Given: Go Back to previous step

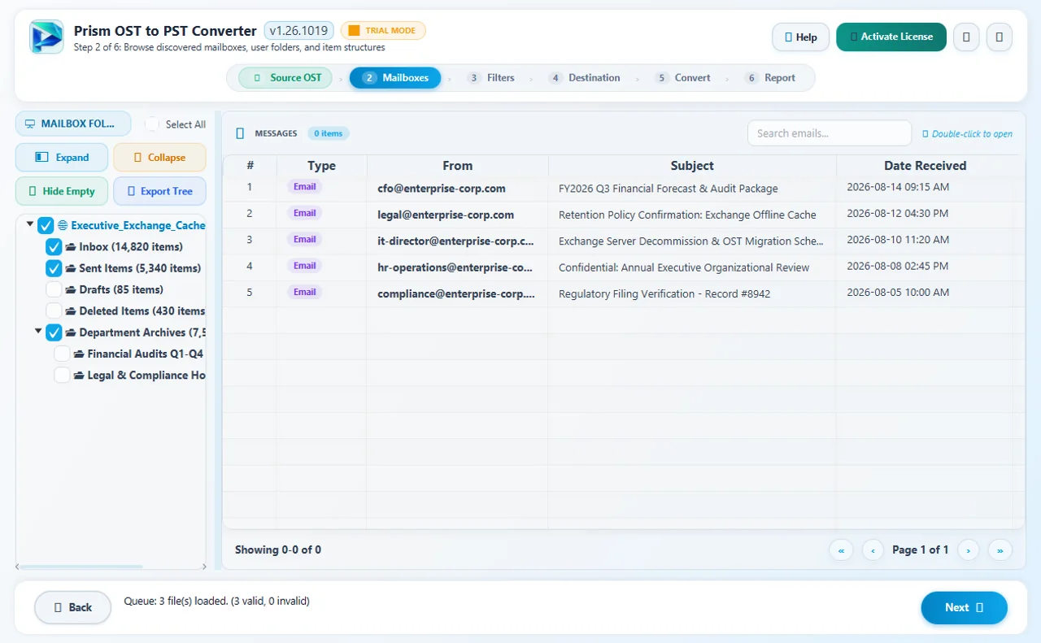Looking at the screenshot, I should click(x=72, y=607).
